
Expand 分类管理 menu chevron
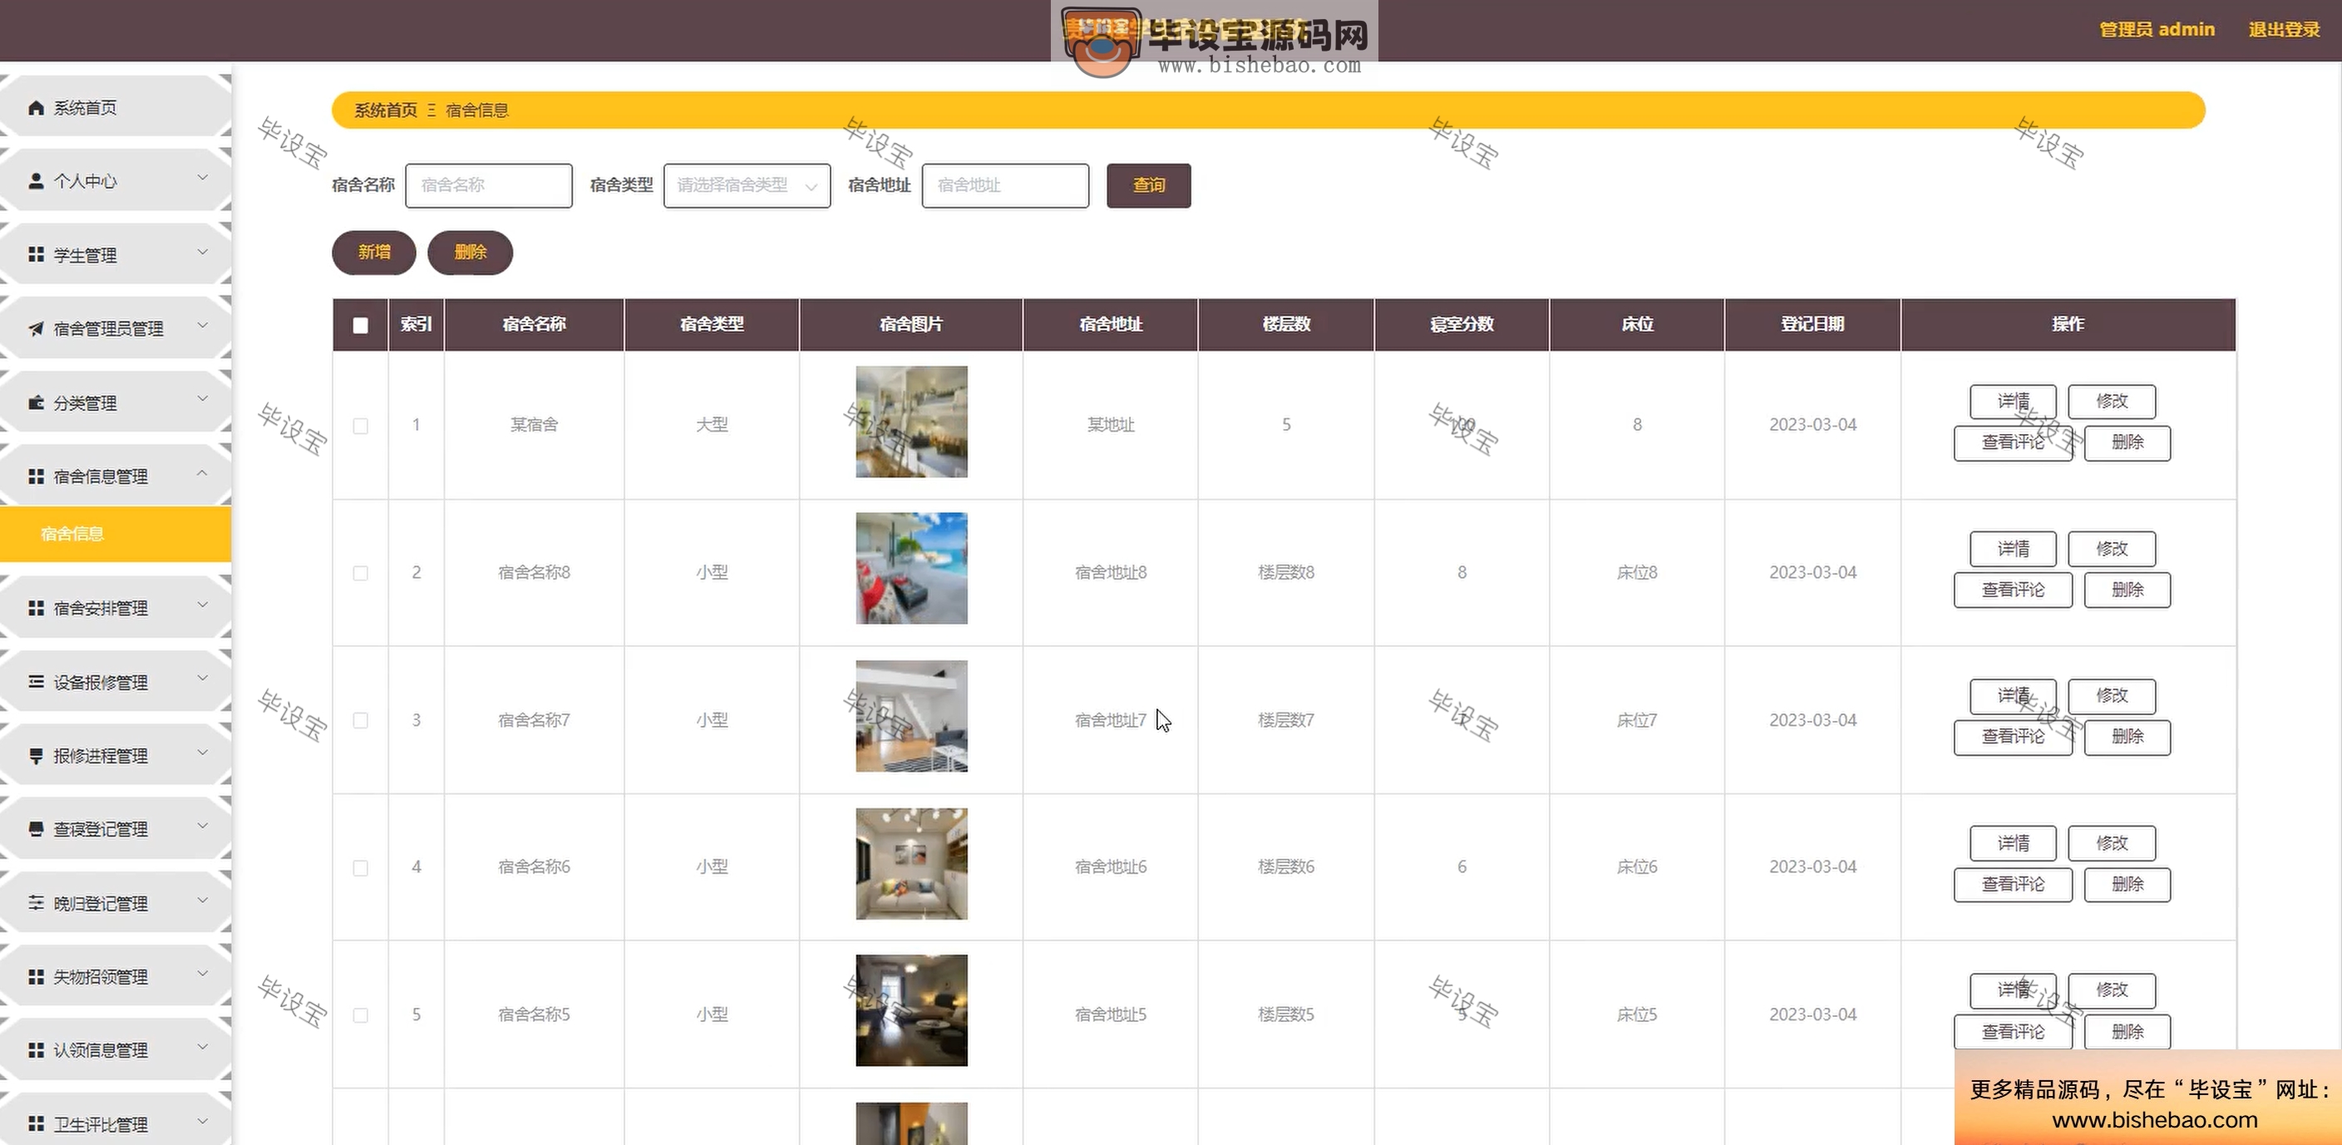click(203, 398)
